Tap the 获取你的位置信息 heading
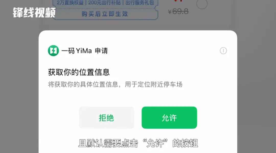Viewport: 276px width, 153px height. click(x=79, y=72)
